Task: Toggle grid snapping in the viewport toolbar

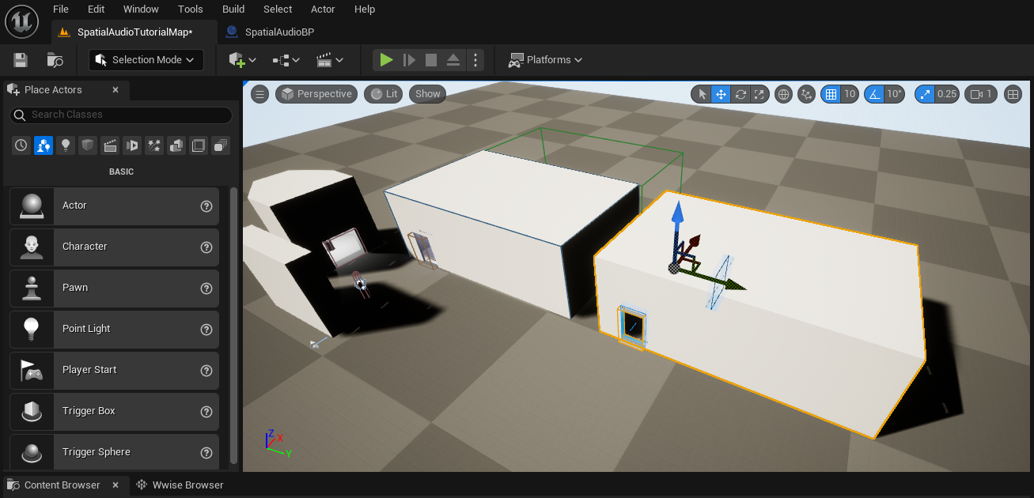Action: pyautogui.click(x=831, y=94)
